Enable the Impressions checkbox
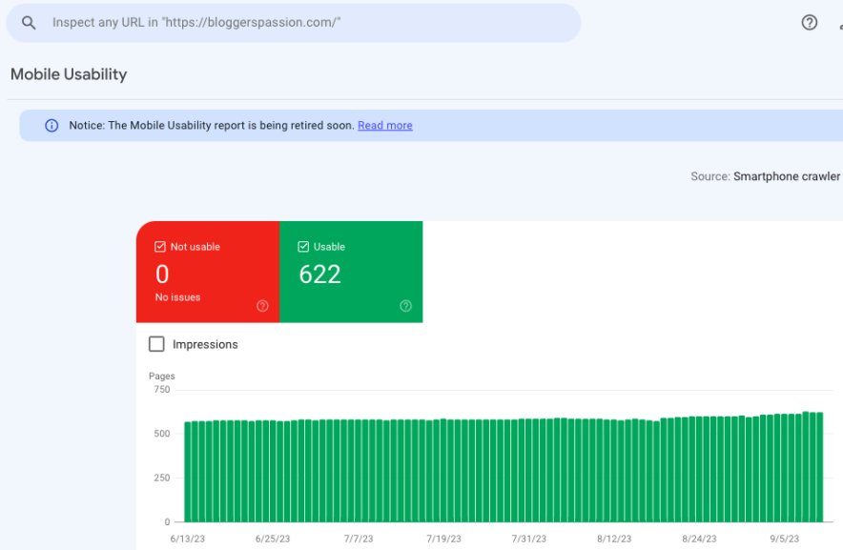 click(156, 344)
